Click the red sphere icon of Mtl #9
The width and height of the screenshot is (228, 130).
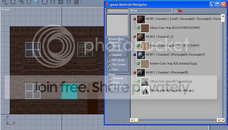(135, 19)
